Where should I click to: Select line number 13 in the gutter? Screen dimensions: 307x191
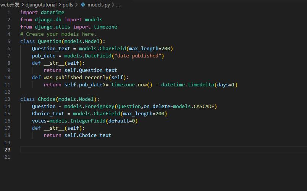click(8, 99)
